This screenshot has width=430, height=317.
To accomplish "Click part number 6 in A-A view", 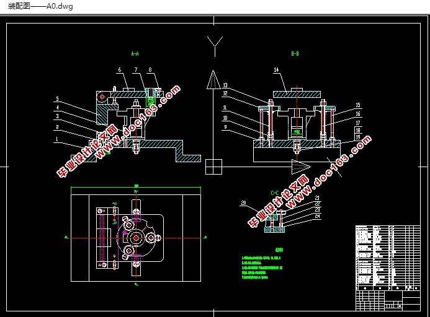I will tap(120, 70).
